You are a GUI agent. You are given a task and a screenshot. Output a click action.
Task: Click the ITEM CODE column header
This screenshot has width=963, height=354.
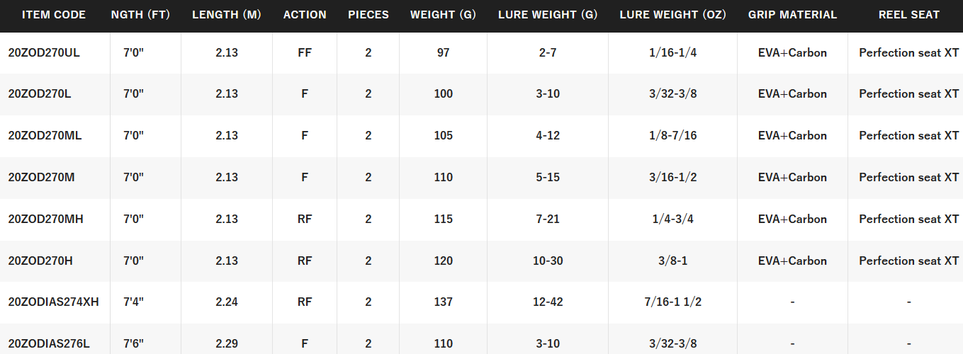point(54,15)
